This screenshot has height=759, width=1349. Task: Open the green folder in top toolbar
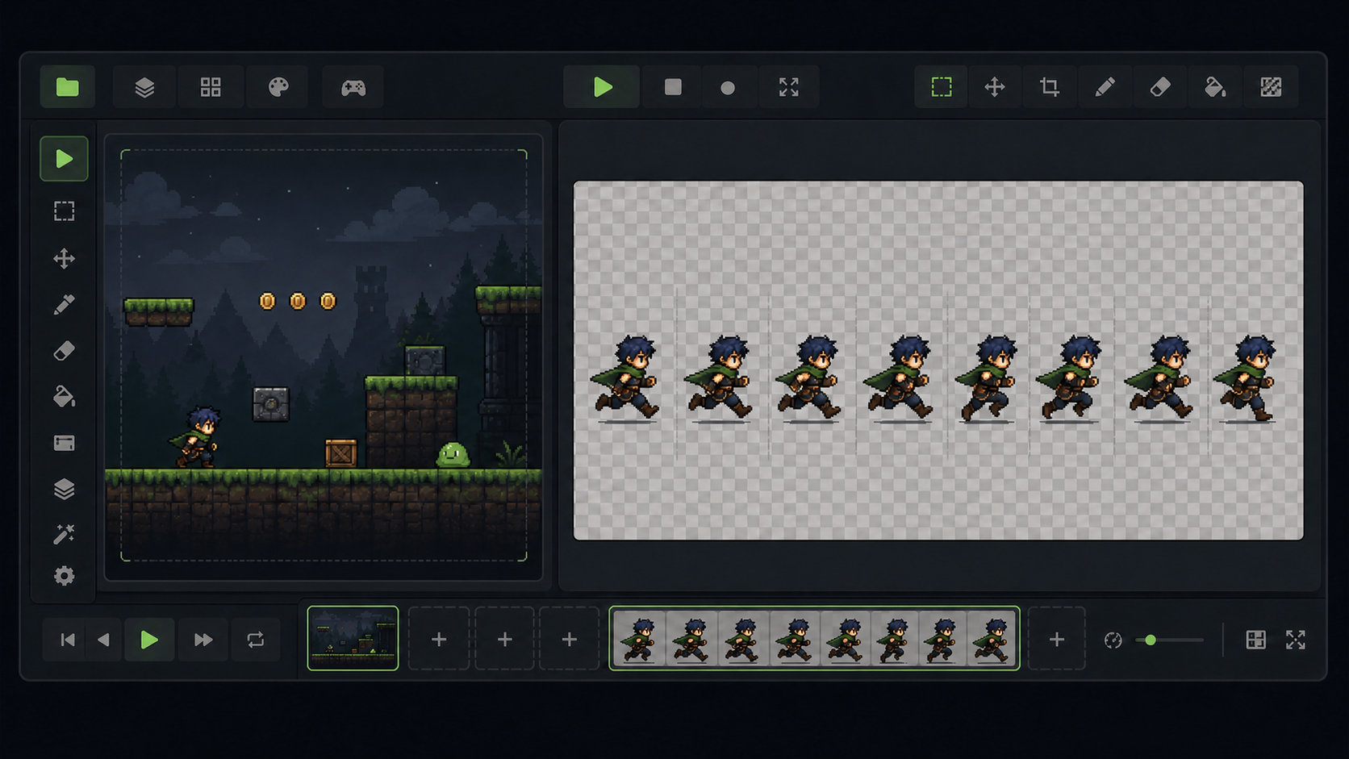[68, 87]
